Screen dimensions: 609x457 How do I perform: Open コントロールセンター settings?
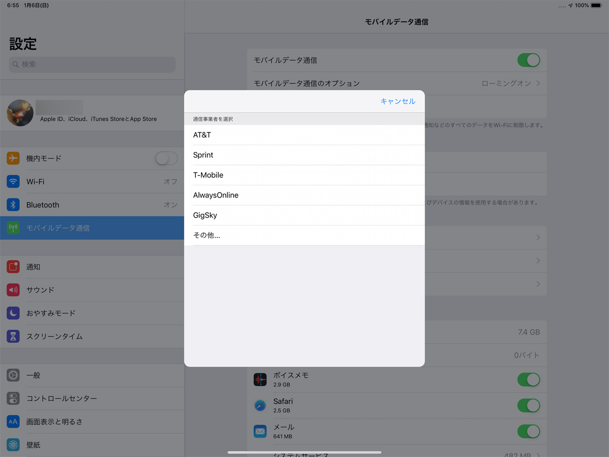[x=92, y=399]
